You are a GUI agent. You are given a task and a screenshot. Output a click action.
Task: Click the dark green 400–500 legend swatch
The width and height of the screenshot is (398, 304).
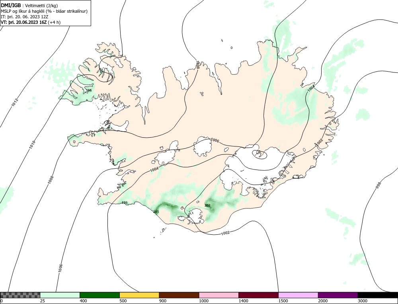click(99, 295)
